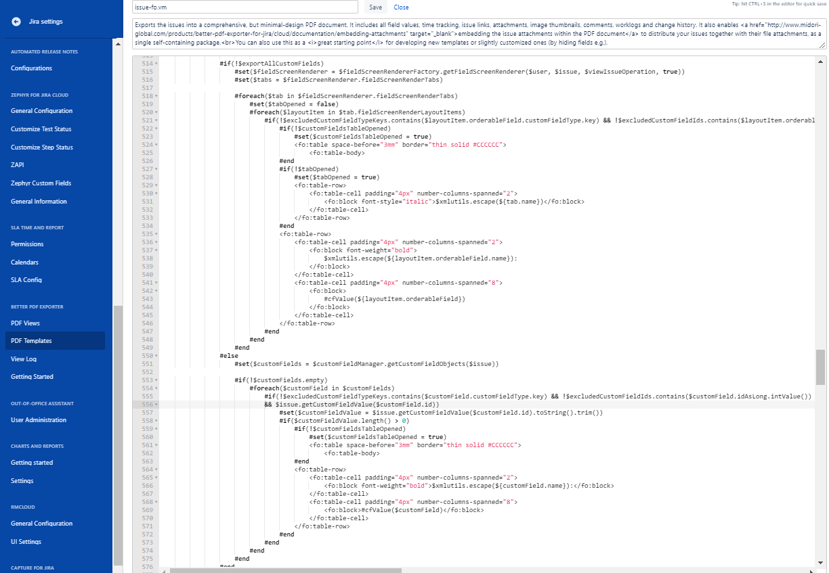Open the Better PDF Exporter View Log
The width and height of the screenshot is (829, 573).
point(24,359)
